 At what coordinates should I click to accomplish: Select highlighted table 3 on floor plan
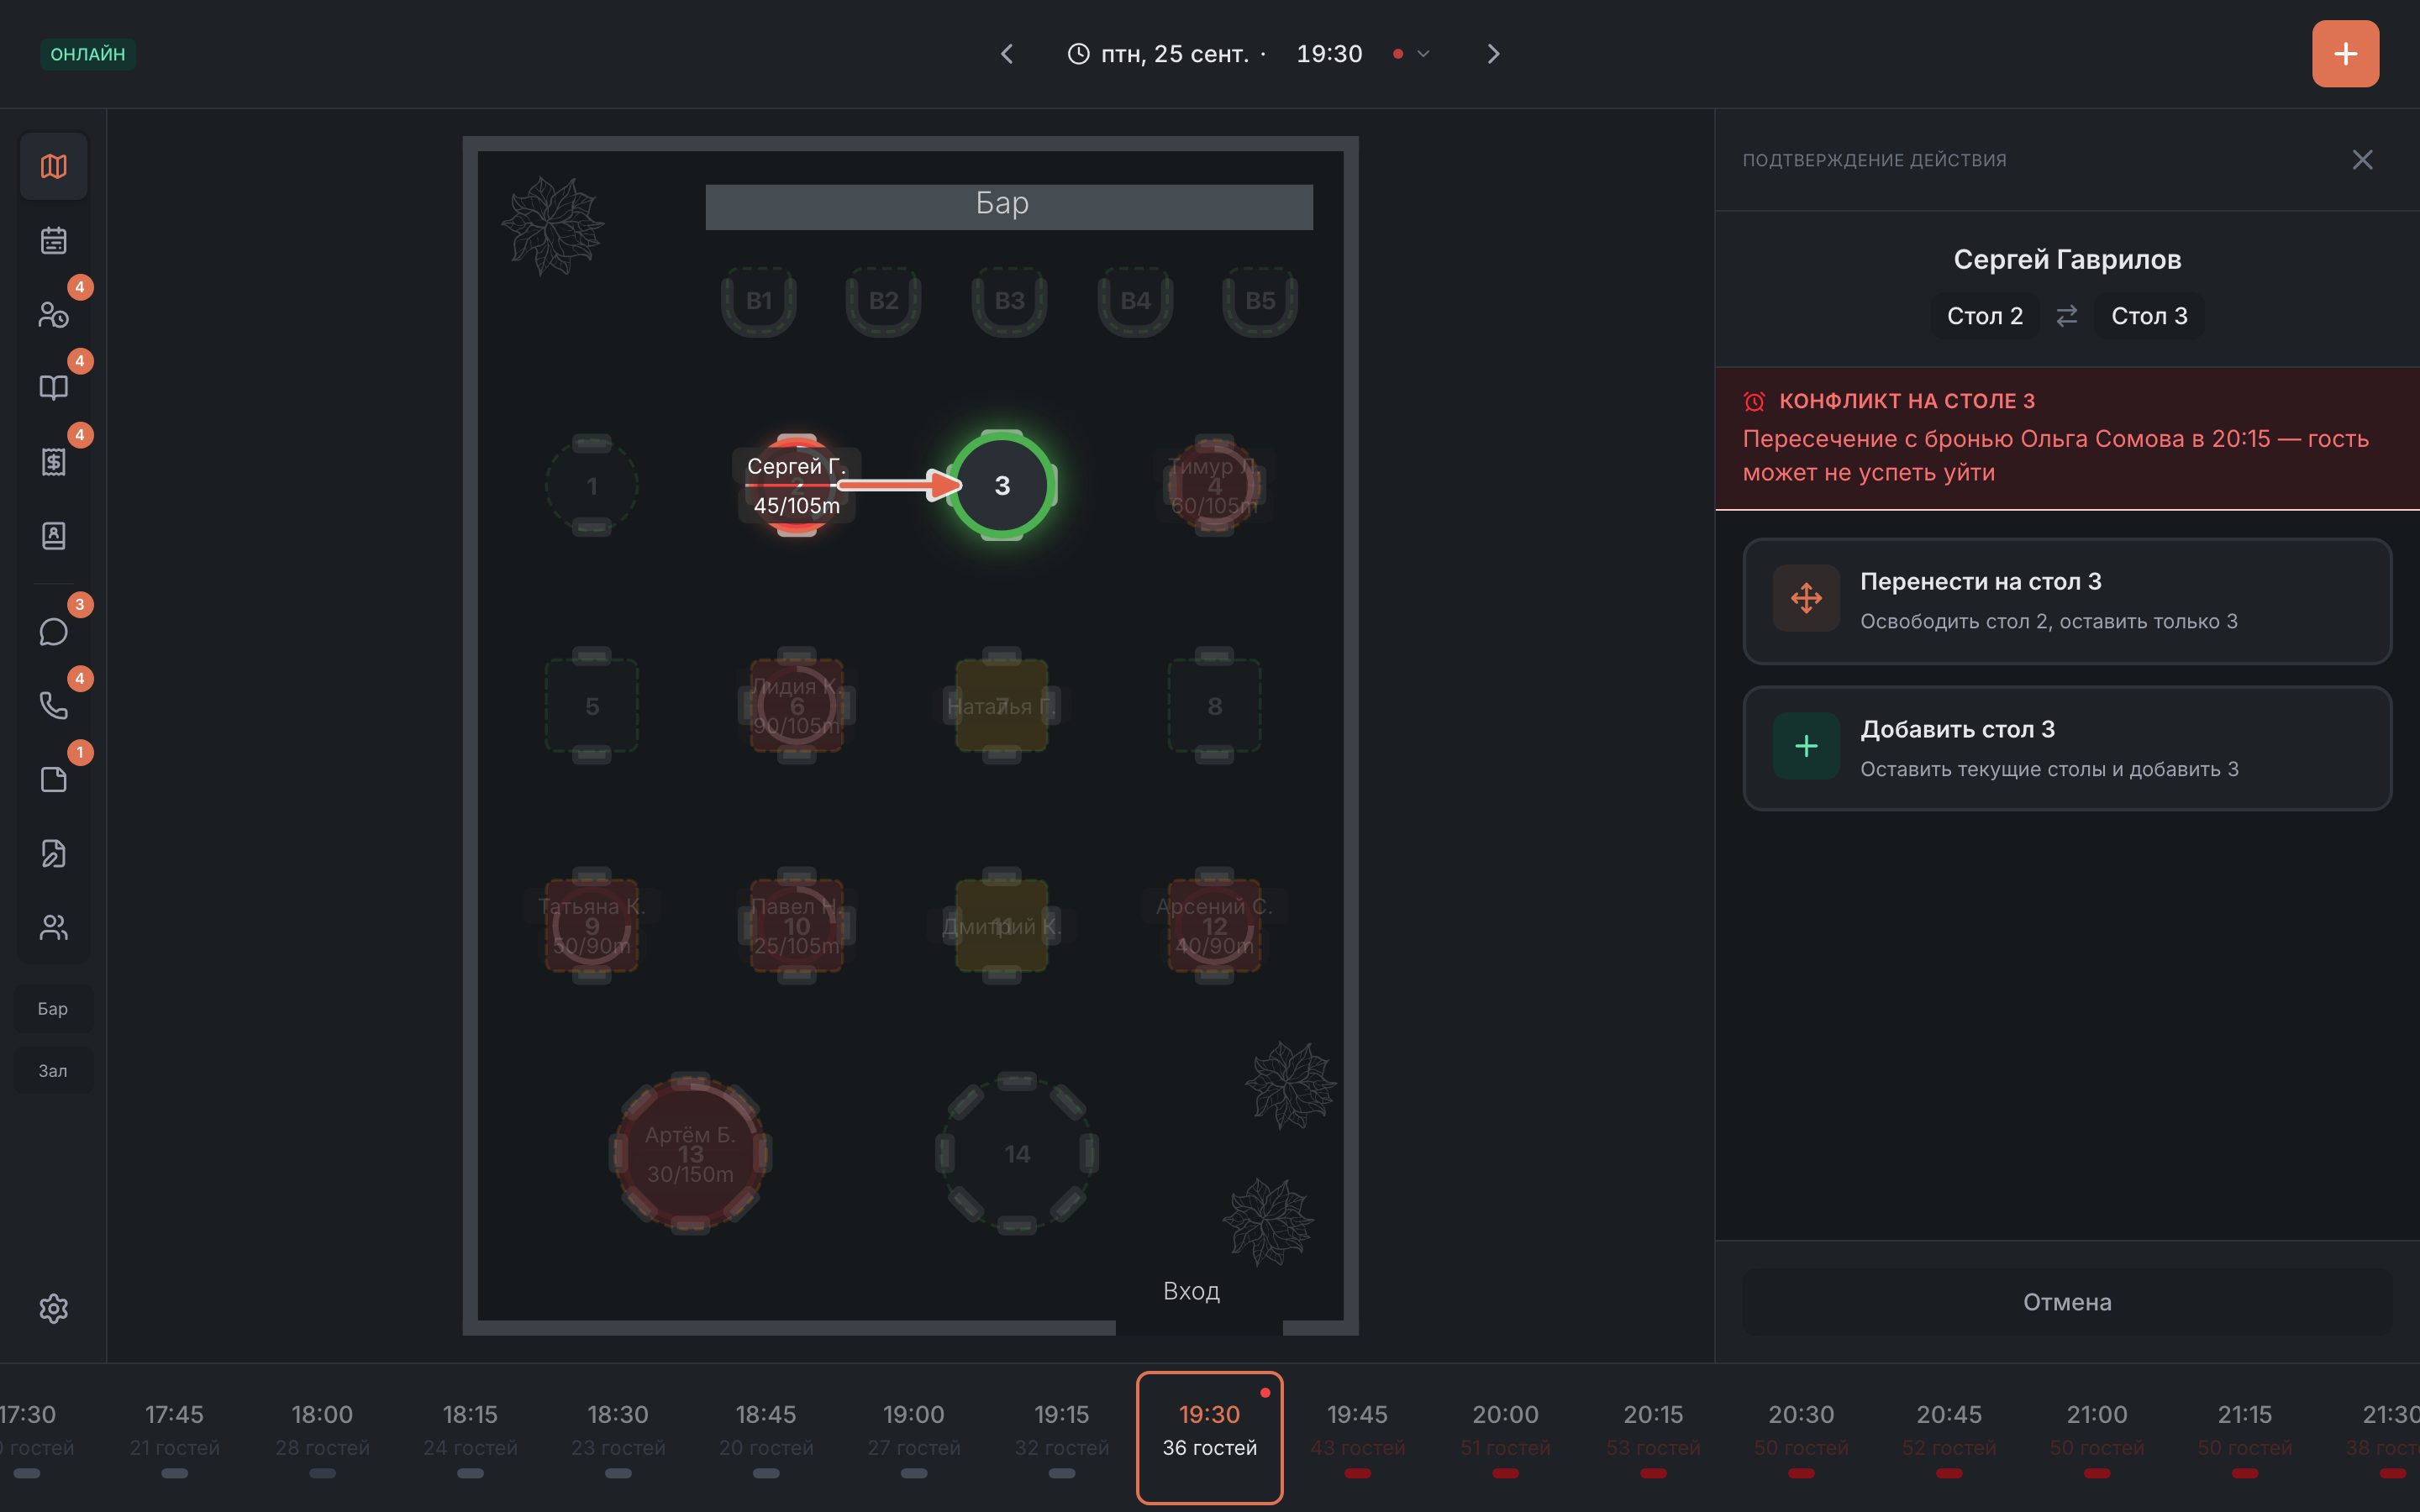(x=1002, y=486)
